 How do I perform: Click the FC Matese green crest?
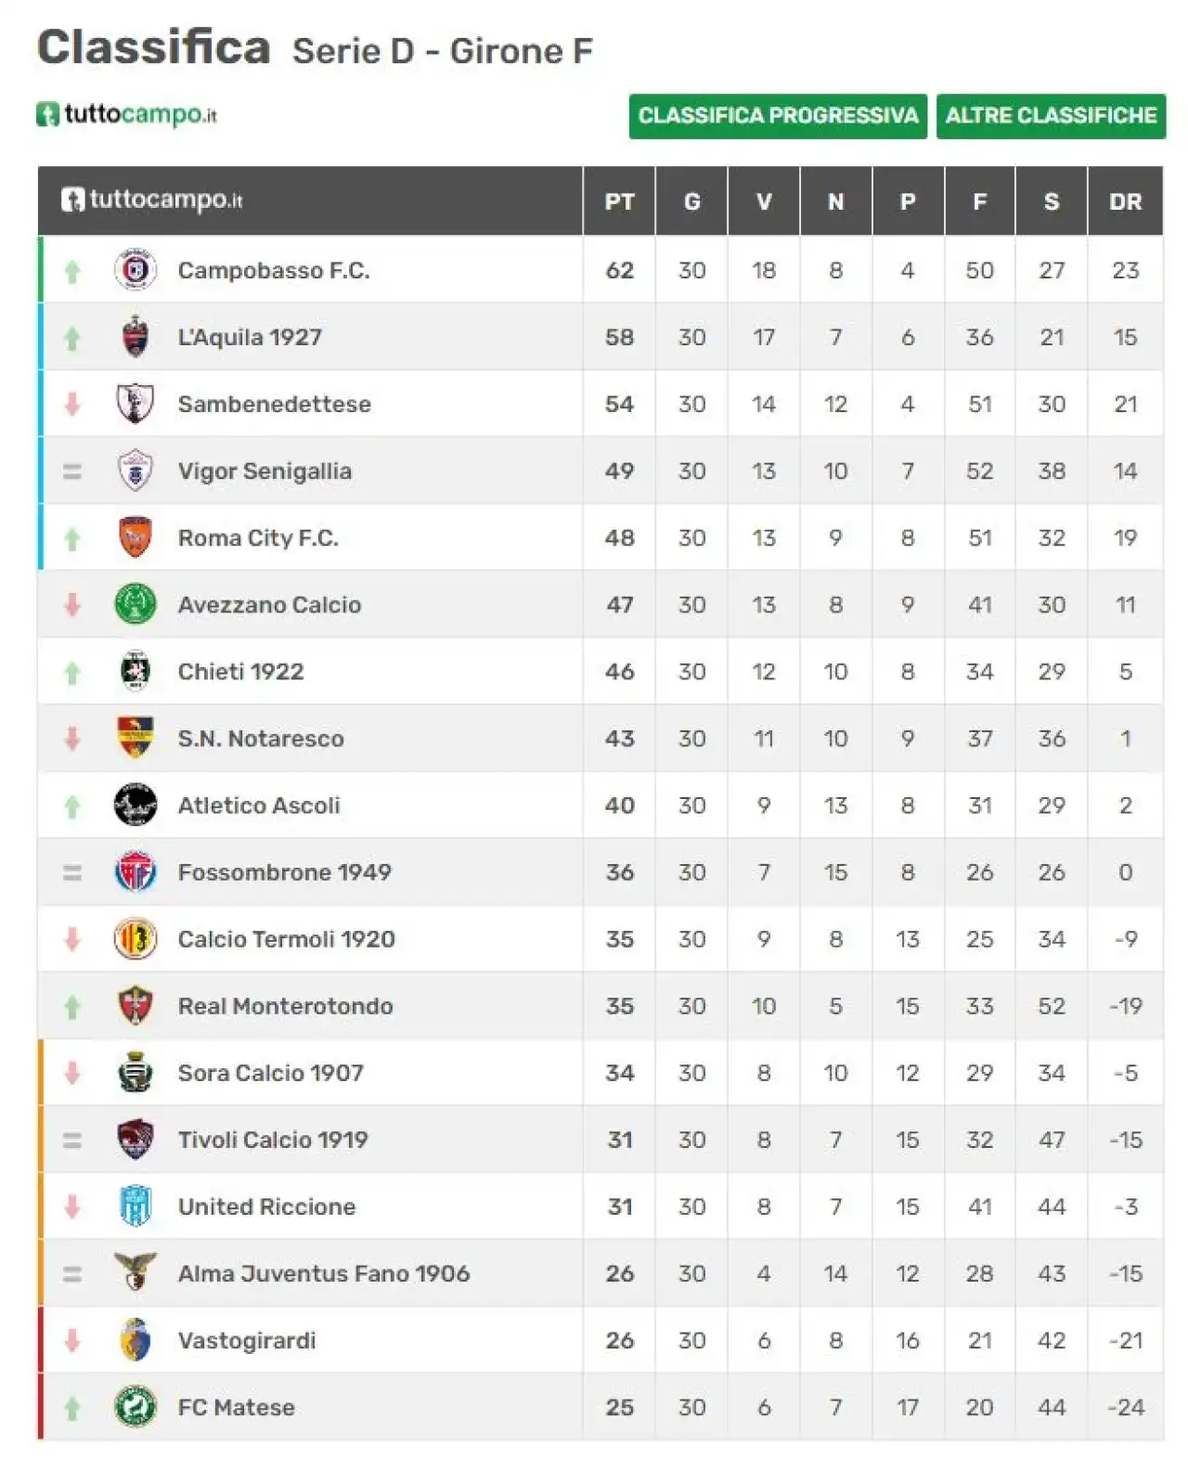coord(136,1406)
